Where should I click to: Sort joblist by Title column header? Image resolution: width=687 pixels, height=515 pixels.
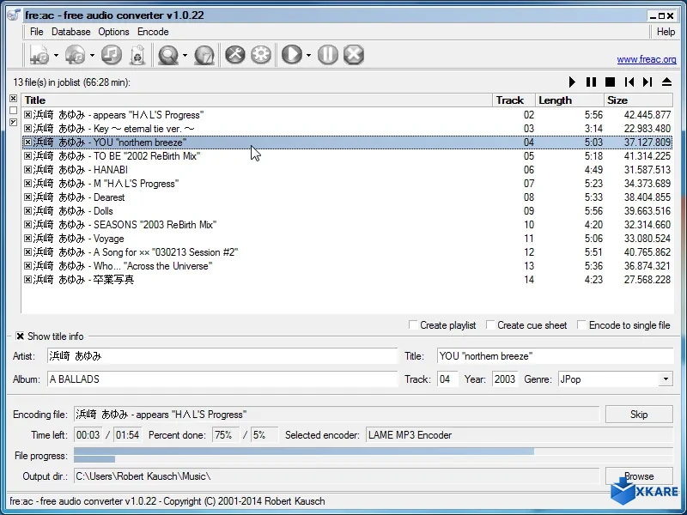tap(257, 100)
